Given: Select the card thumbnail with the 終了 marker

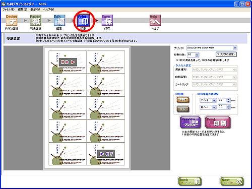Looking at the screenshot, I should click(x=106, y=154).
